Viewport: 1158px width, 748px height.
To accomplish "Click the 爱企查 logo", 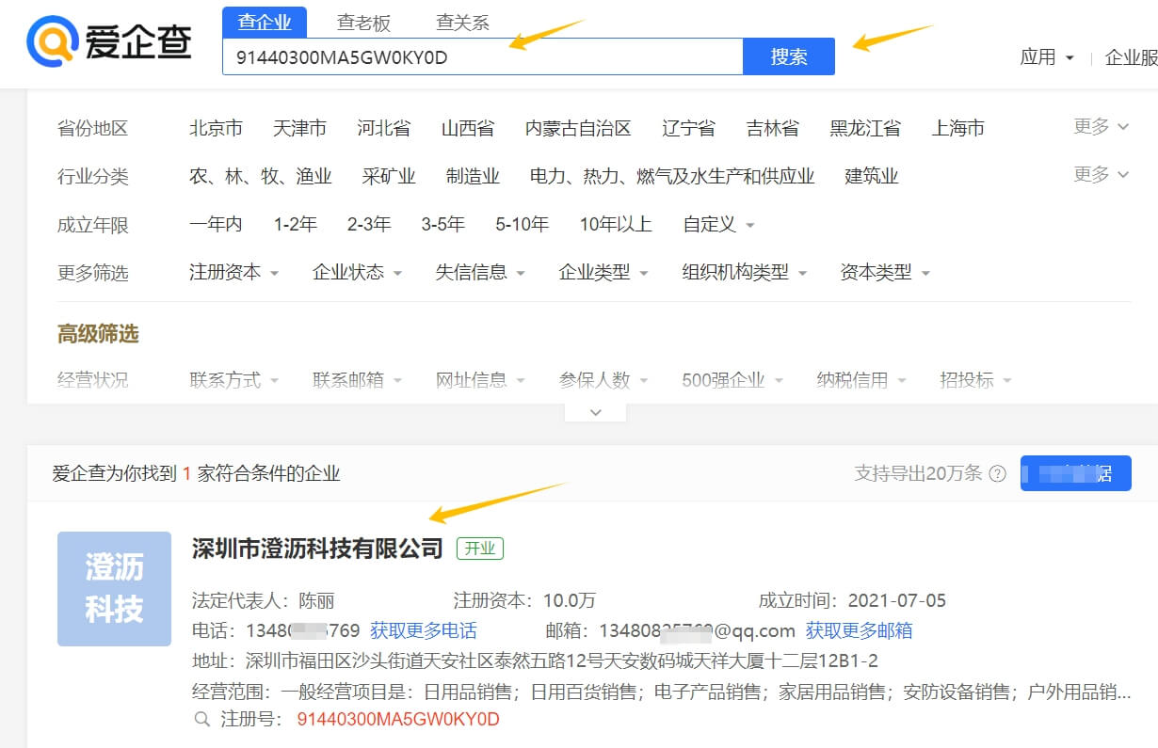I will click(x=110, y=41).
